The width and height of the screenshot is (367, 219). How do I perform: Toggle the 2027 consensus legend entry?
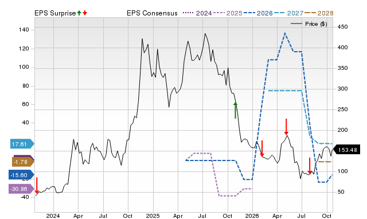[288, 13]
